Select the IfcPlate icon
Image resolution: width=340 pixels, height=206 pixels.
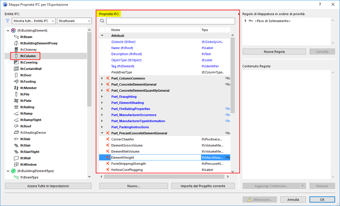[16, 101]
